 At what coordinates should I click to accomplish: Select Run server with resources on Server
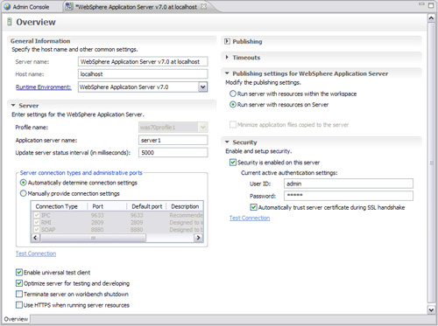coord(233,105)
